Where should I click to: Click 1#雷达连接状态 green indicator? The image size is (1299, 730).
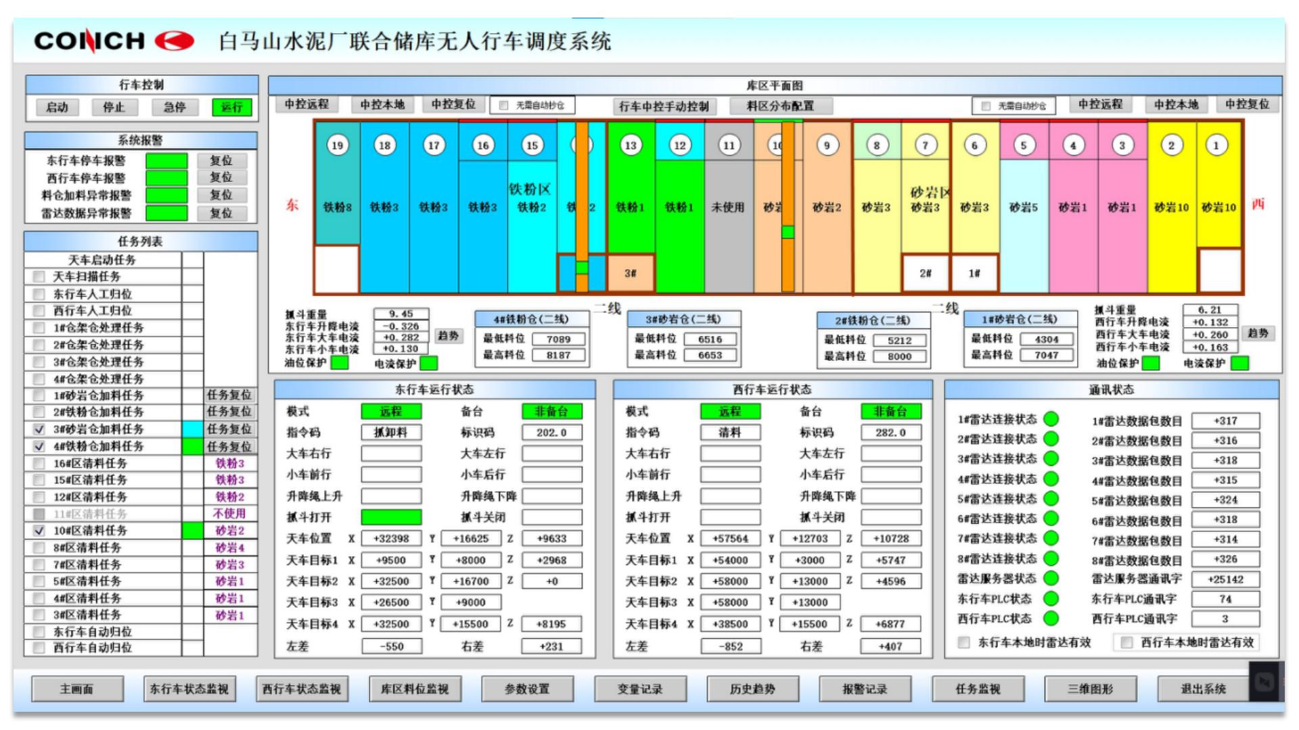tap(1051, 419)
